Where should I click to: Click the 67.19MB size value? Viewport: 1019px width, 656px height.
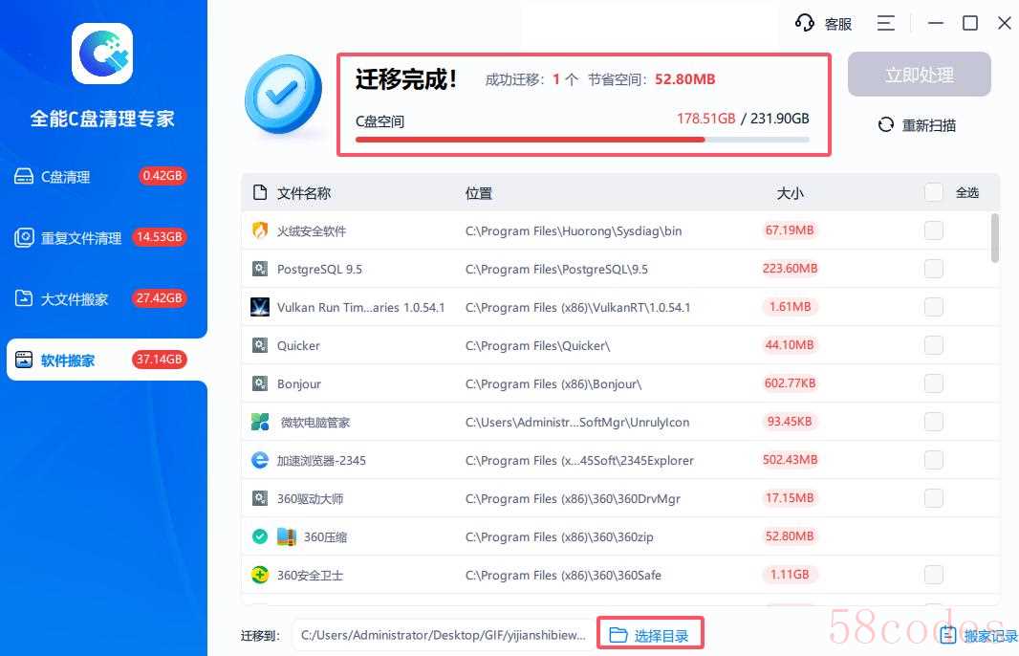[x=789, y=230]
